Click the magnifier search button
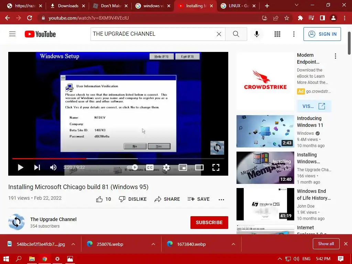Screen dimensions: 352x264 236,34
